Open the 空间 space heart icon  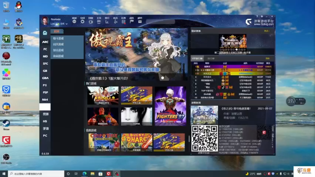point(82,22)
